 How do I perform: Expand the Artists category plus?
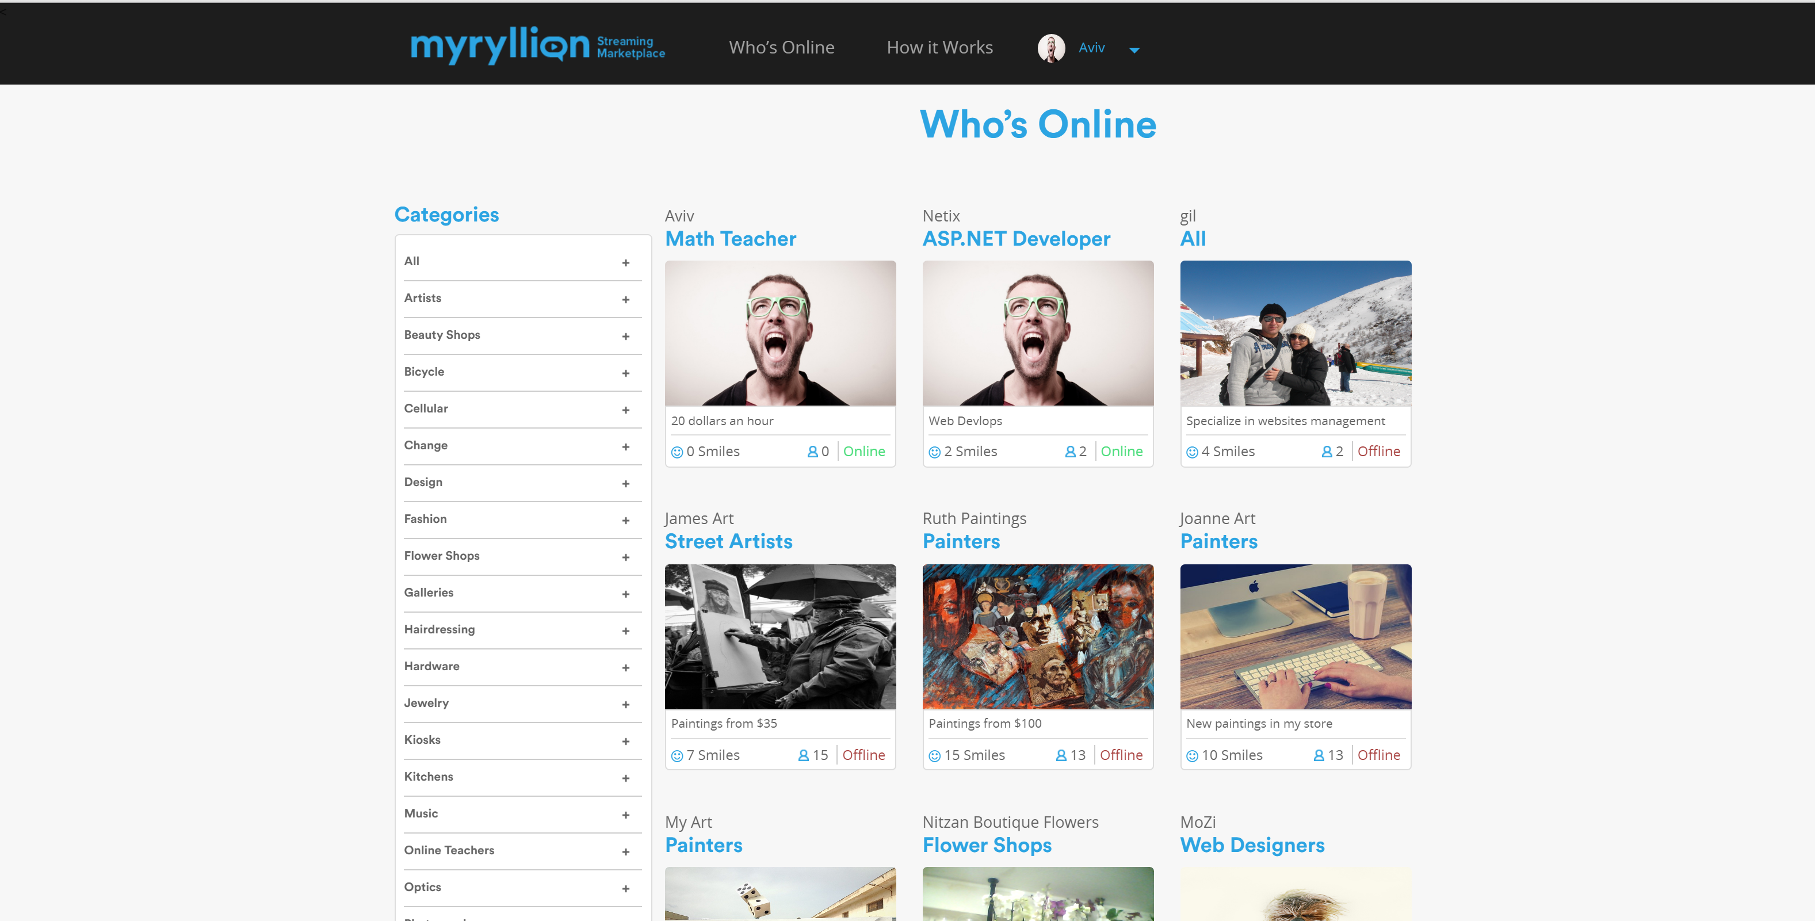(626, 300)
